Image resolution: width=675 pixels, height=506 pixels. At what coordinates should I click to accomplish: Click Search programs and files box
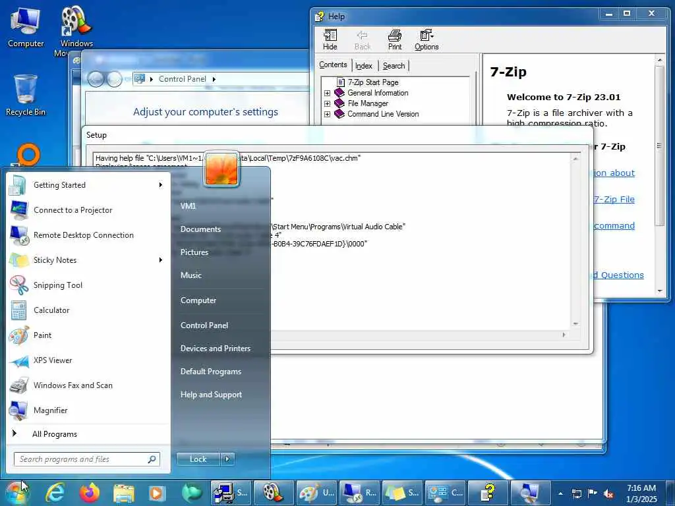87,459
